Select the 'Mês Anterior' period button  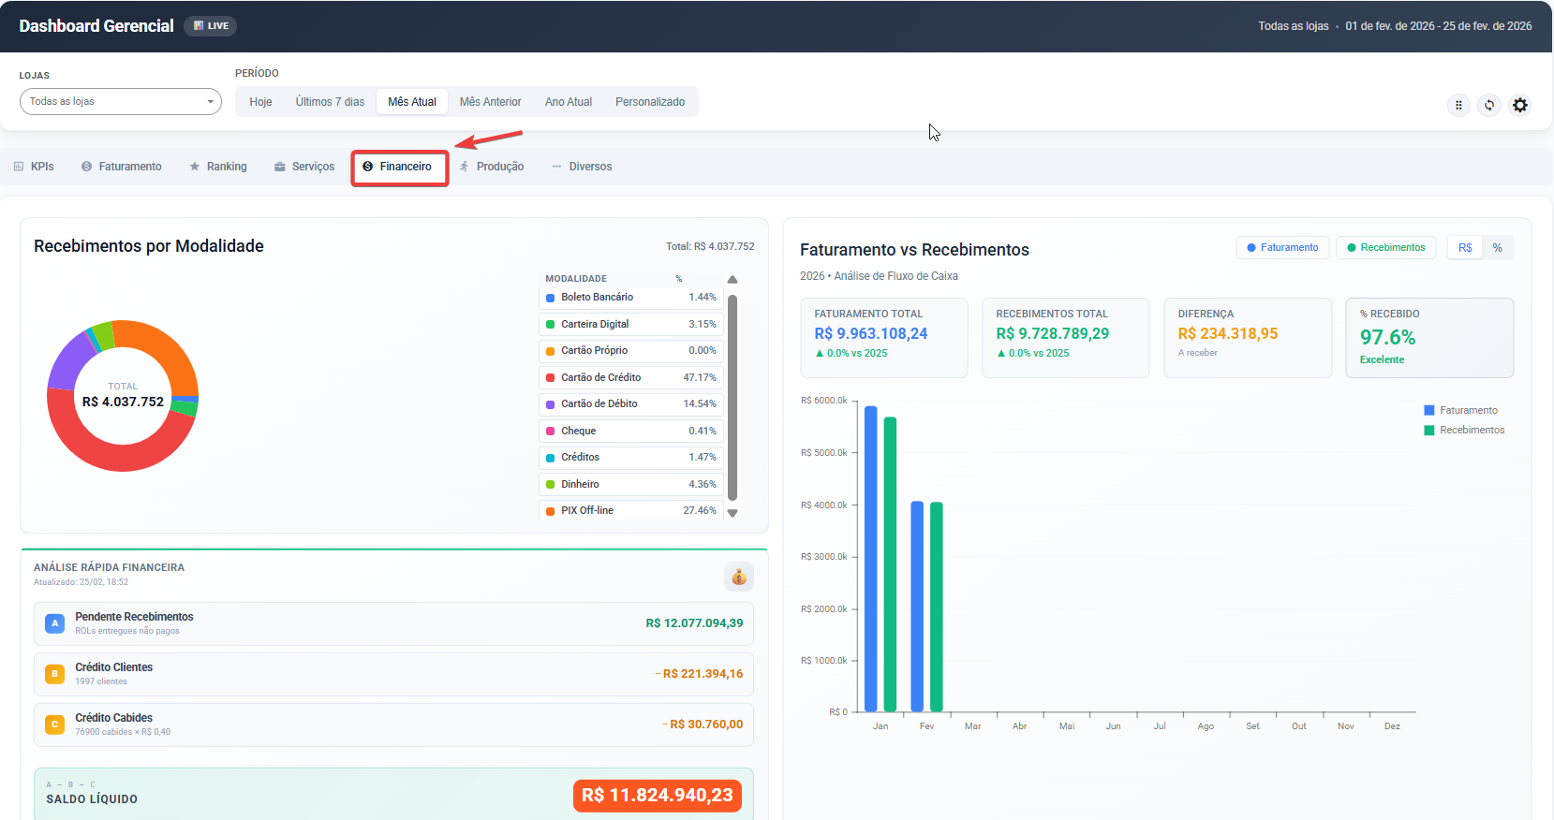tap(490, 102)
